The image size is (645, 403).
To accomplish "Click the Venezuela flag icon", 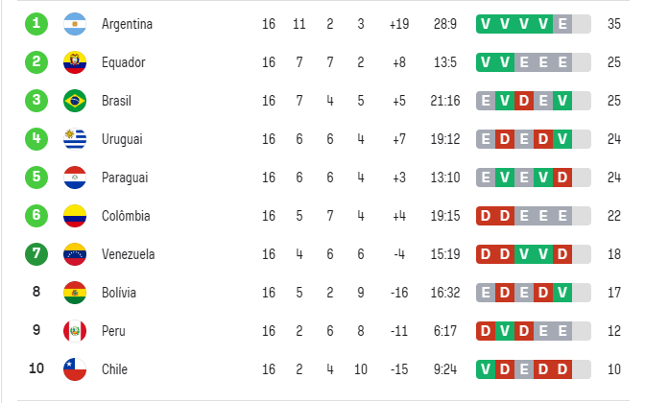I will [75, 254].
